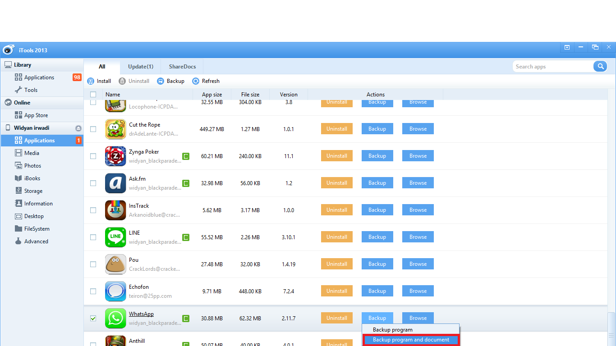Click the Install toolbar icon

[x=91, y=81]
